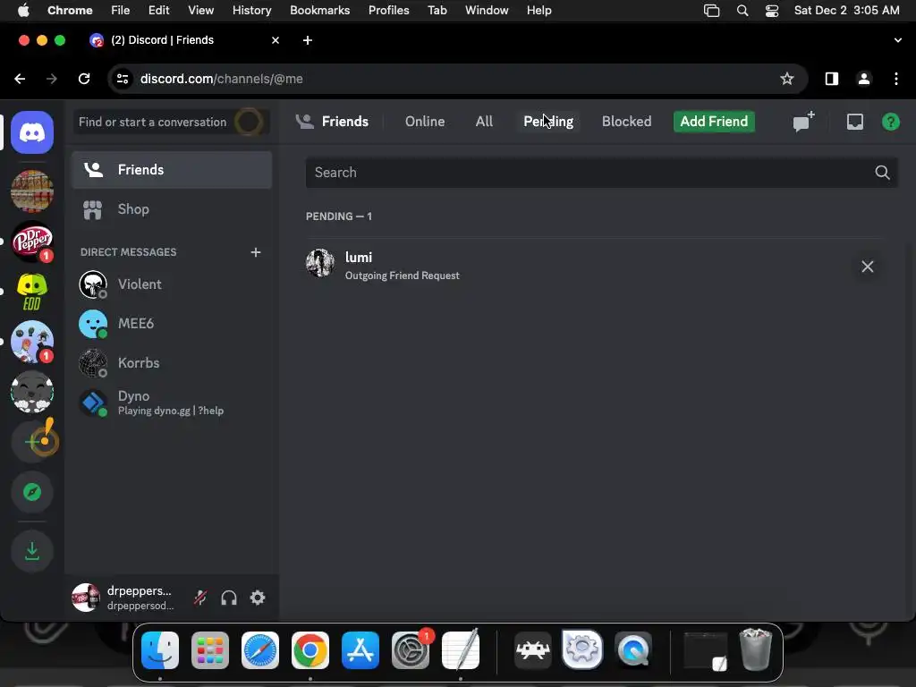The image size is (916, 687).
Task: Click the Download Apps icon
Action: [32, 551]
